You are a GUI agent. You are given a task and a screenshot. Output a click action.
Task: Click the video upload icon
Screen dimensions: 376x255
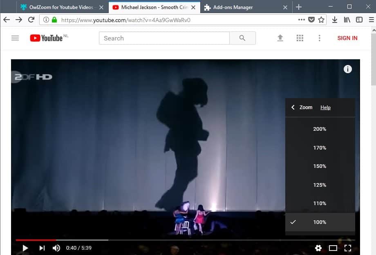click(280, 38)
